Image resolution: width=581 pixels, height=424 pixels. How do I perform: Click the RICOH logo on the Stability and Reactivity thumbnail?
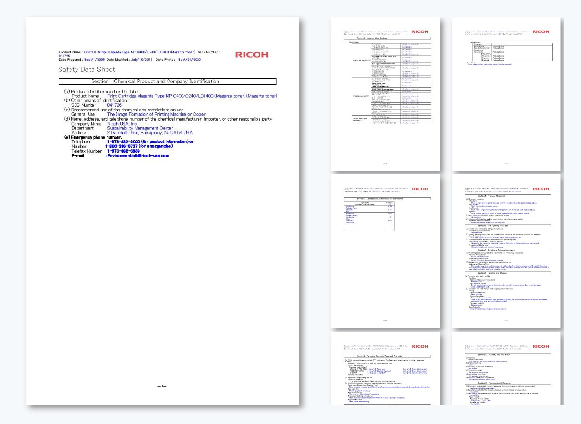click(541, 346)
